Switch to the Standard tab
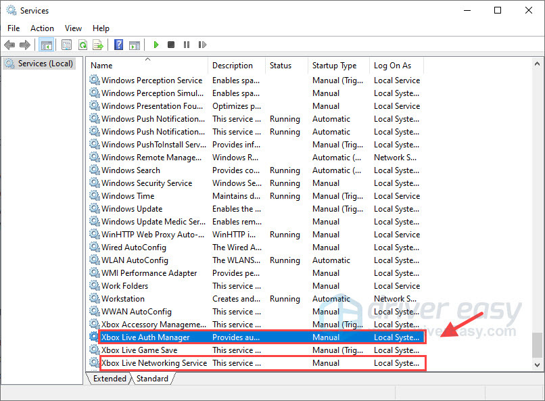545x401 pixels. click(152, 379)
